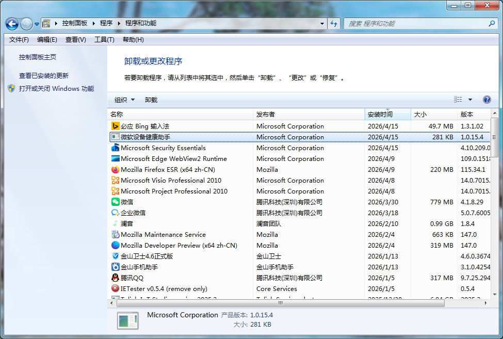Open the view options dropdown arrow

[x=470, y=100]
